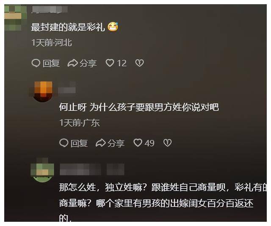Share the 广东 reply via arrow icon
Image resolution: width=271 pixels, height=226 pixels.
(x=101, y=143)
